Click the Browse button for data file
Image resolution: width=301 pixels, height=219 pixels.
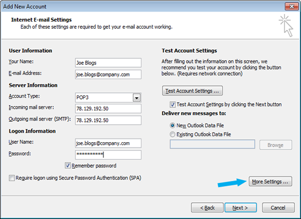(276, 145)
